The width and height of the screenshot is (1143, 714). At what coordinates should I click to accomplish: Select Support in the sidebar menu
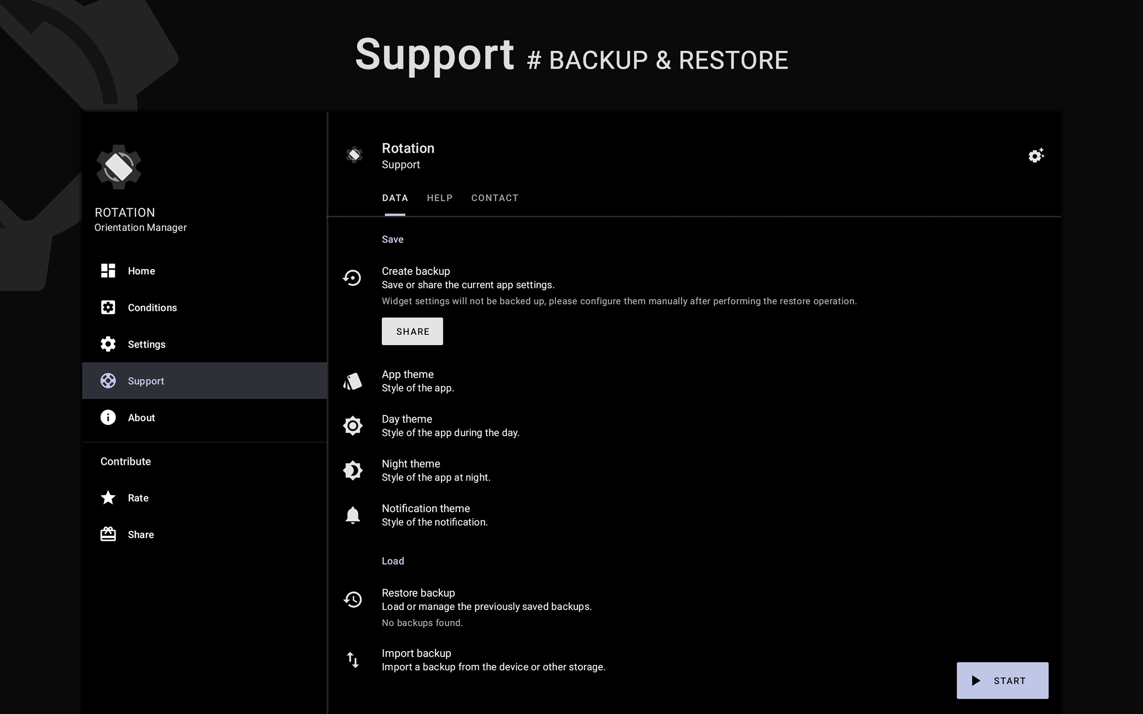pos(204,381)
